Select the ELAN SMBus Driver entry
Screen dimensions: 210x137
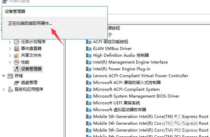pos(112,49)
